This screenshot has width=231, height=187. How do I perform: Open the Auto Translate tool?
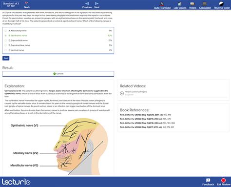click(x=162, y=4)
